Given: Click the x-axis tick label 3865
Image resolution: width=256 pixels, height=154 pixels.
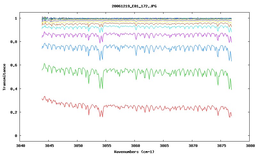Looking at the screenshot, I should click(164, 146).
